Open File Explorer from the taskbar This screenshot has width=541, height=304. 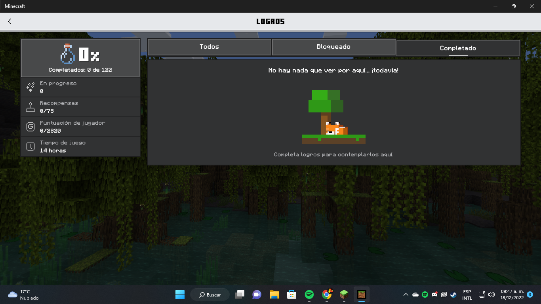click(274, 294)
